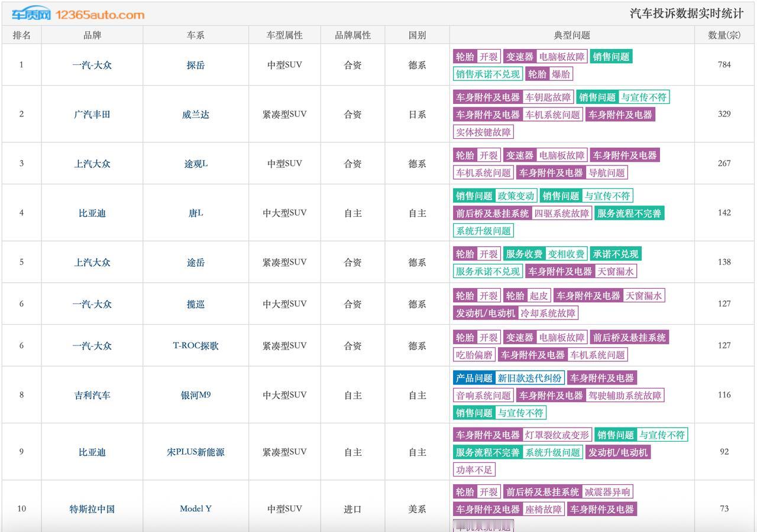Click the 数量(宗) column header
Viewport: 757px width, 532px height.
point(724,35)
